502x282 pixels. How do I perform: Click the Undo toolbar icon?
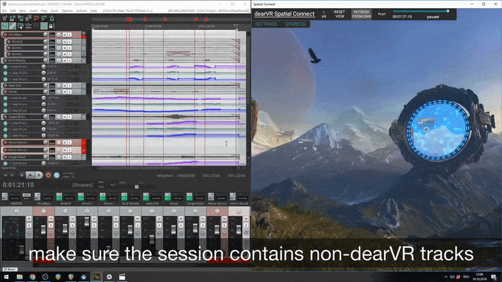click(x=36, y=19)
